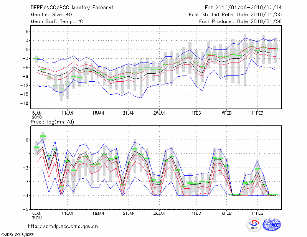Viewport: 307px width, 237px height.
Task: Click the 26JAN label under the temperature chart
Action: [x=159, y=113]
